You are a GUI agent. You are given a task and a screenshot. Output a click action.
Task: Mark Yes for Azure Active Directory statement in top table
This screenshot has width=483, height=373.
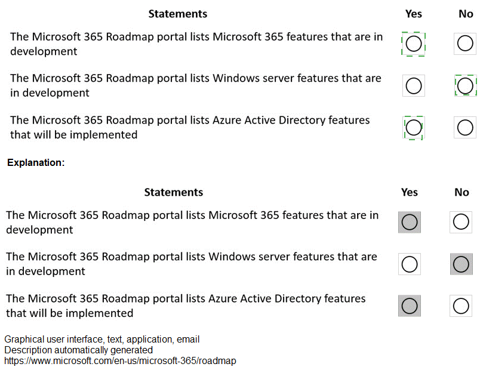tap(413, 128)
